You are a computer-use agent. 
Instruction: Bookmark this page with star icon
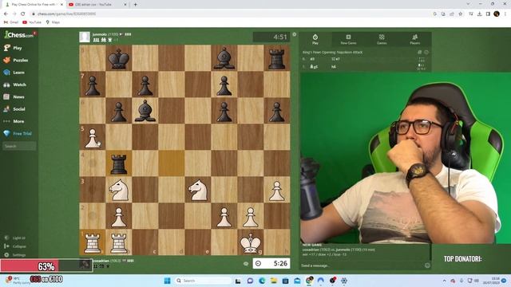click(460, 14)
